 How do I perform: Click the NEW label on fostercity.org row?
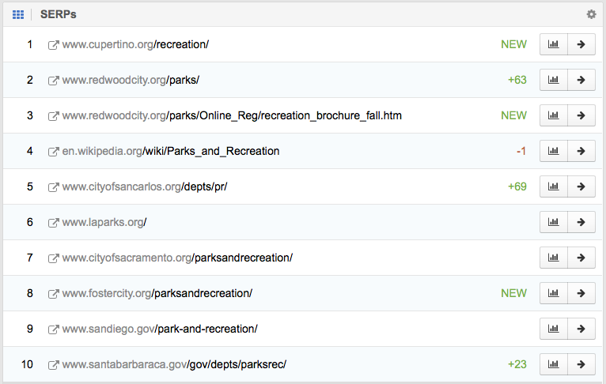[513, 293]
